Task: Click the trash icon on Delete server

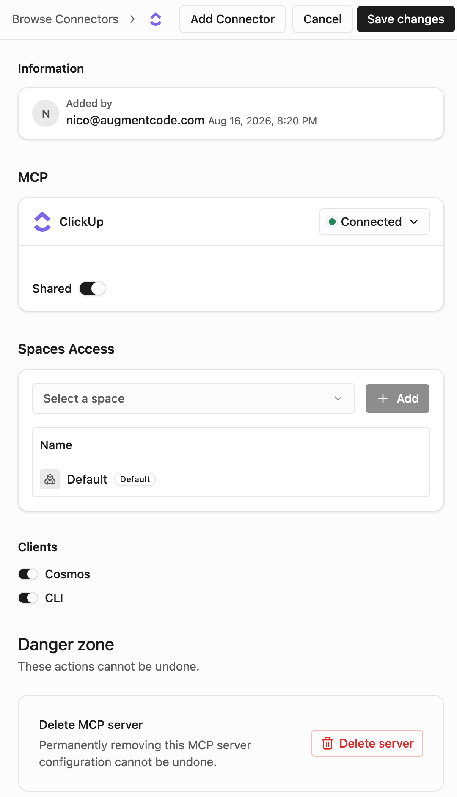Action: pyautogui.click(x=328, y=743)
